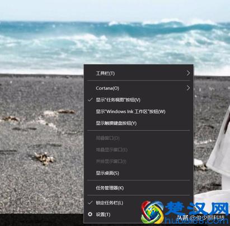
Task: Toggle 显示"任务视图"按钮(V) option
Action: 138,100
